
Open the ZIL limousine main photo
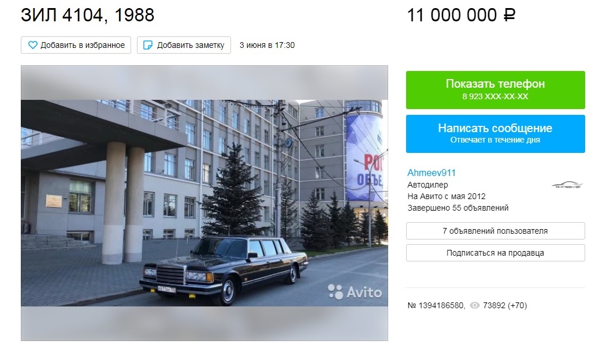[x=204, y=203]
